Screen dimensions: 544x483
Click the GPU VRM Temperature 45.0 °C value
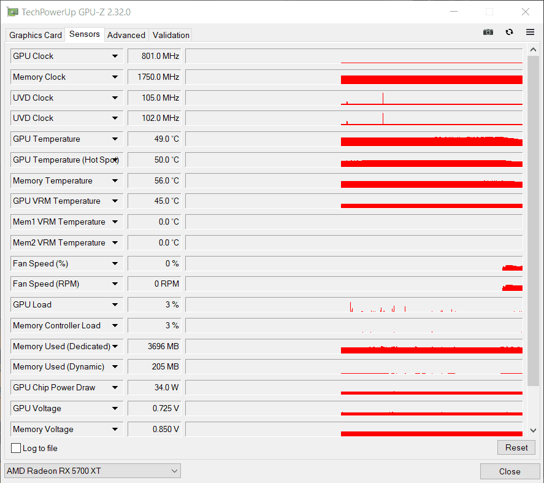pyautogui.click(x=155, y=201)
